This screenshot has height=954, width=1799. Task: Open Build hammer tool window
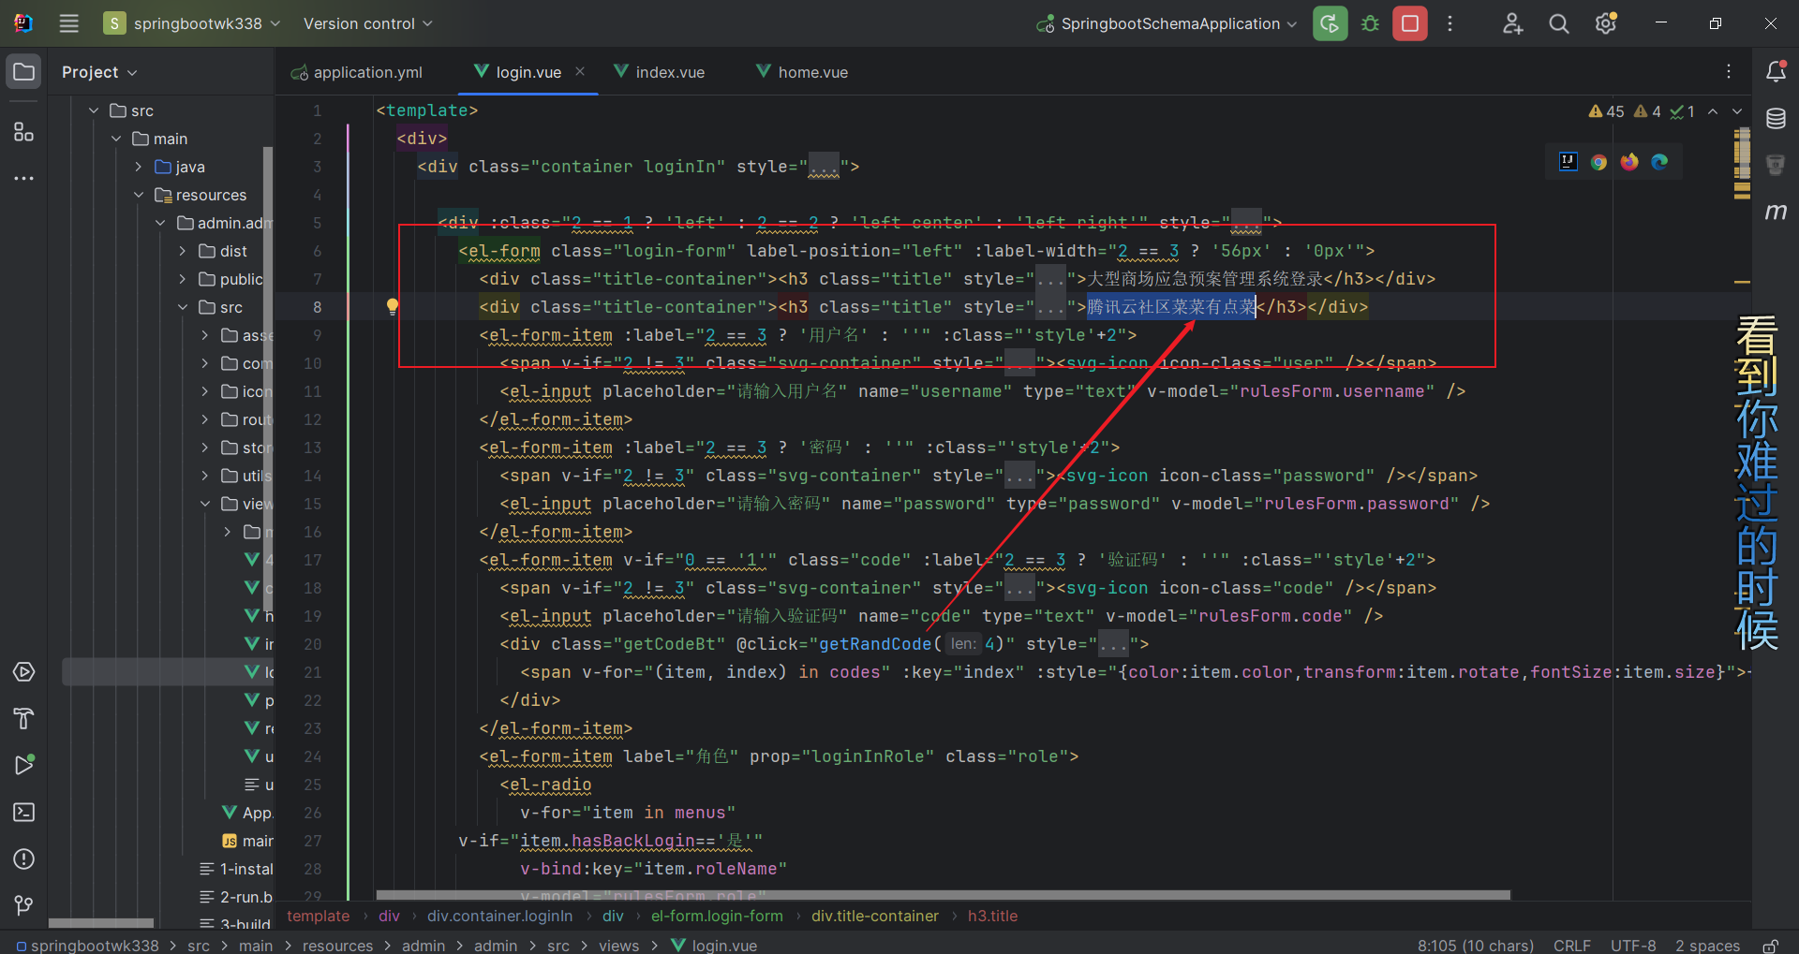[x=24, y=719]
